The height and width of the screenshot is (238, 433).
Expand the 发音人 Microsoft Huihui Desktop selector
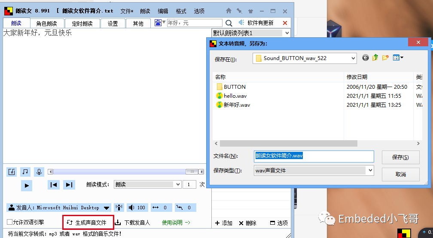click(59, 208)
